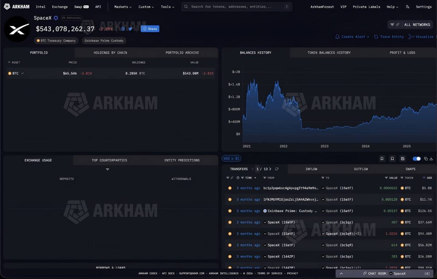437x279 pixels.
Task: Open the Tools dropdown menu
Action: 168,7
